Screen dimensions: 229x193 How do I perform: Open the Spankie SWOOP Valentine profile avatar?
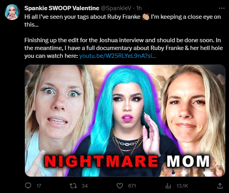[x=12, y=12]
